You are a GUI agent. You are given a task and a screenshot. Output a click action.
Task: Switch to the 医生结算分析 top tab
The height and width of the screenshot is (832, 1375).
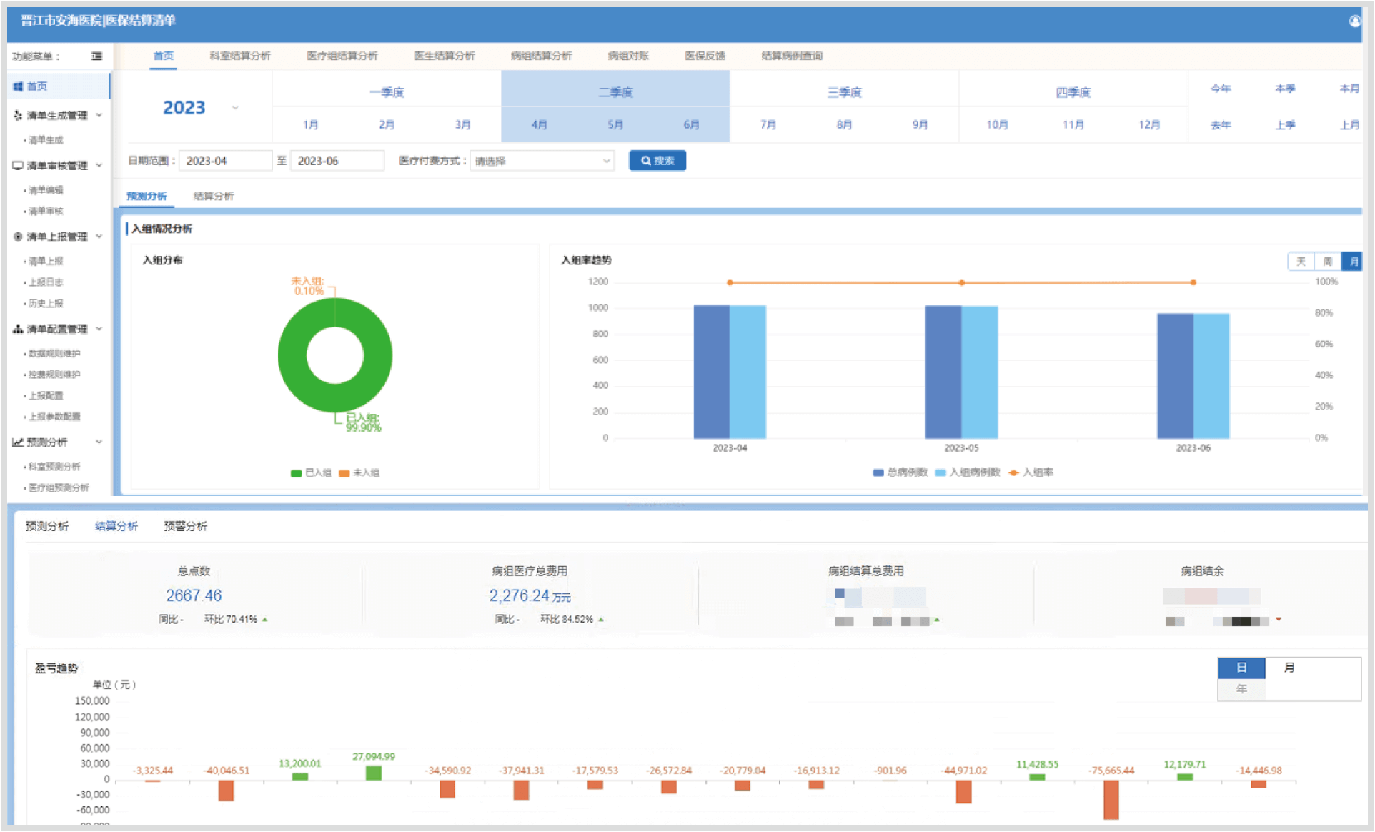(444, 56)
